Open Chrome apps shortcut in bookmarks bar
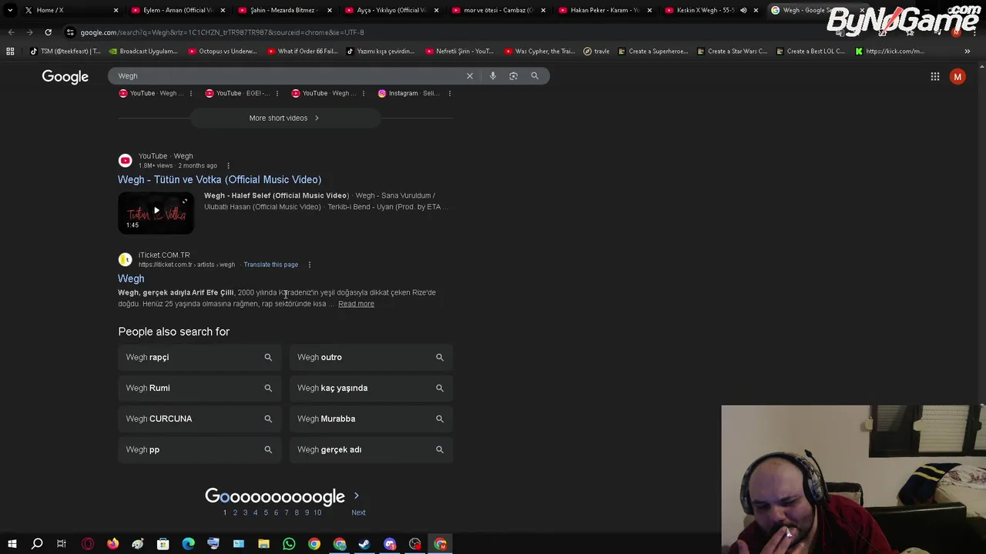Screen dimensions: 986x554 tap(10, 52)
